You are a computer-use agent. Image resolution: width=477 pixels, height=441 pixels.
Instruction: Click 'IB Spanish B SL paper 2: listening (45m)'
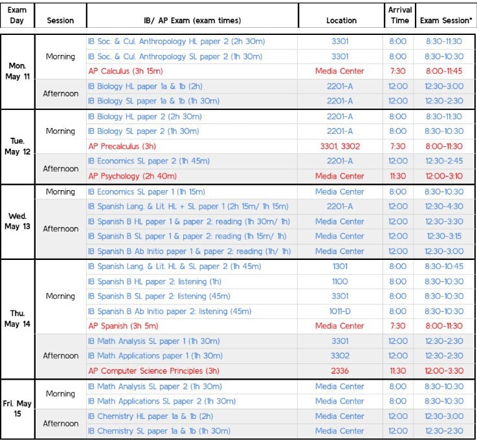coord(159,296)
